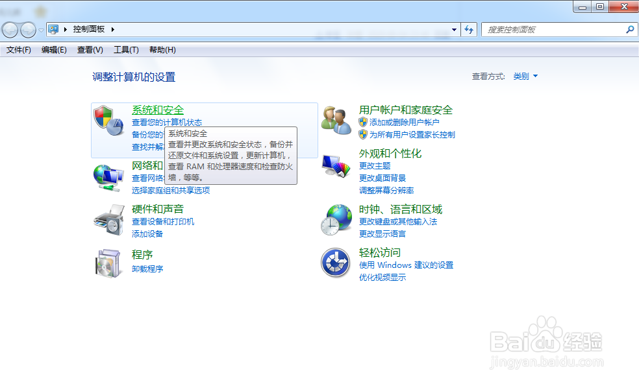
Task: Open 调整屏幕分辨率 settings
Action: 388,190
